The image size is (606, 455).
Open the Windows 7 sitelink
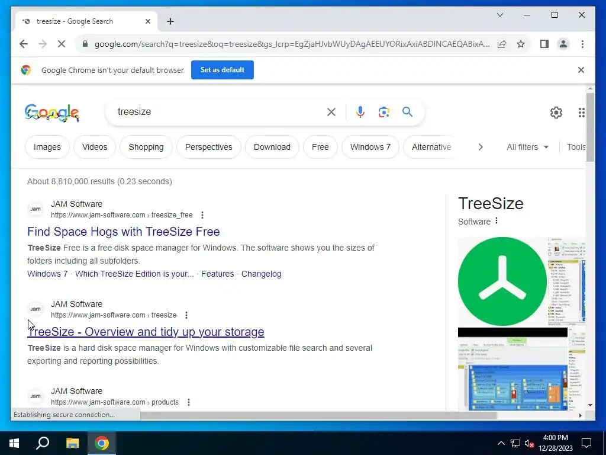(47, 274)
